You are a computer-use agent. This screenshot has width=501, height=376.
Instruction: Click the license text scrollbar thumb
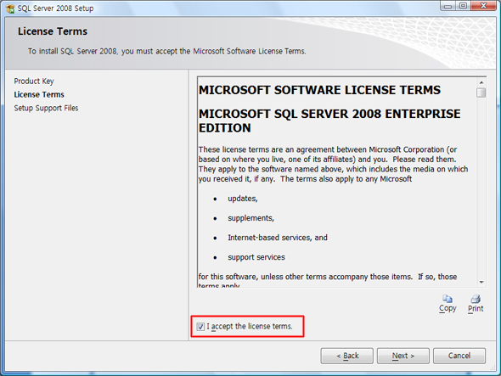click(x=481, y=93)
